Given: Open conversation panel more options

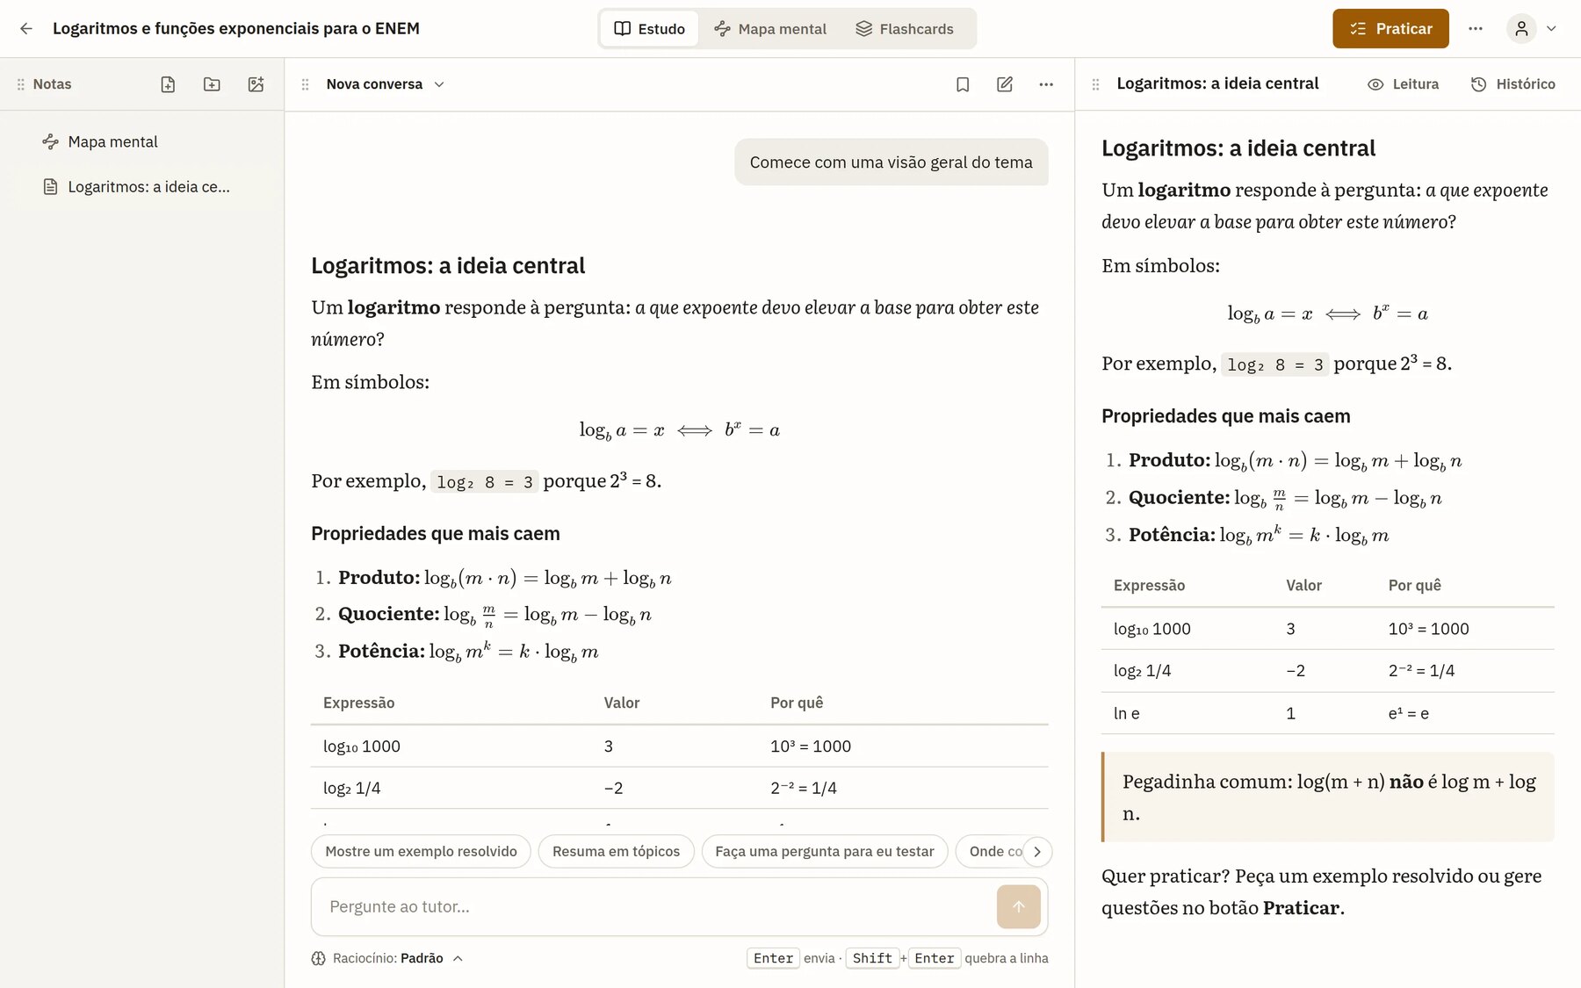Looking at the screenshot, I should (x=1046, y=84).
